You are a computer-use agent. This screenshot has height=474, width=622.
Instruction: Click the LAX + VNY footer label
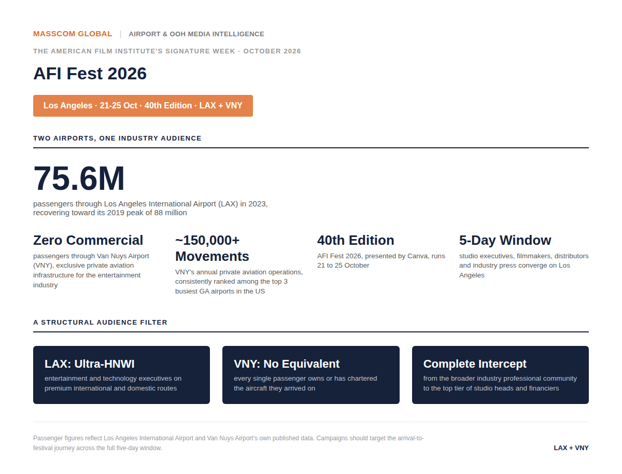pos(571,448)
